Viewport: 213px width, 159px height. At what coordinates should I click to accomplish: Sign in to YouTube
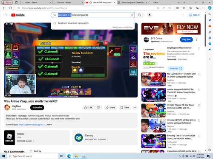point(194,15)
